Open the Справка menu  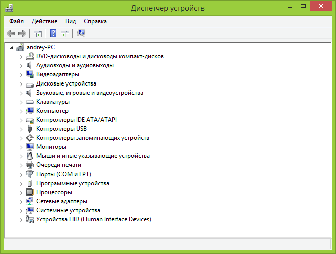coord(95,21)
